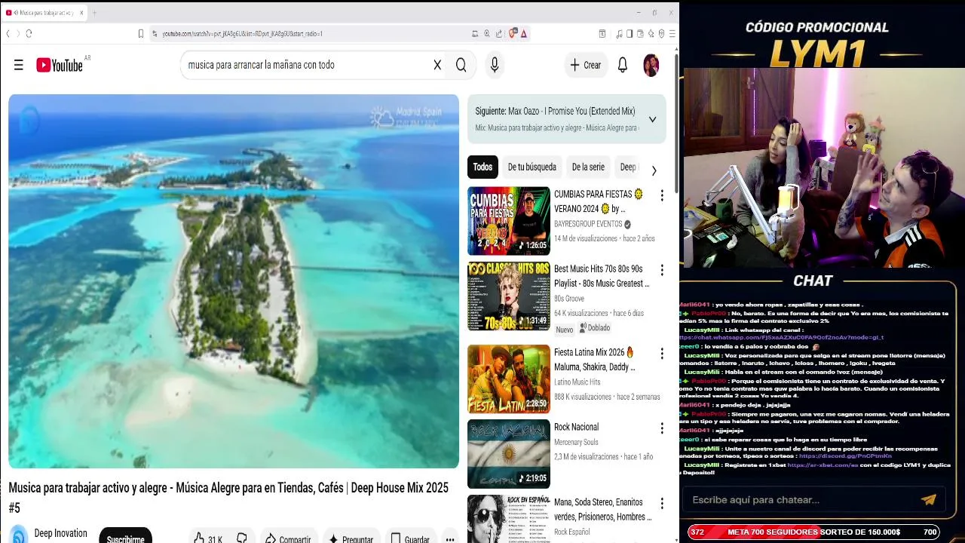Open YouTube notifications bell

point(623,66)
